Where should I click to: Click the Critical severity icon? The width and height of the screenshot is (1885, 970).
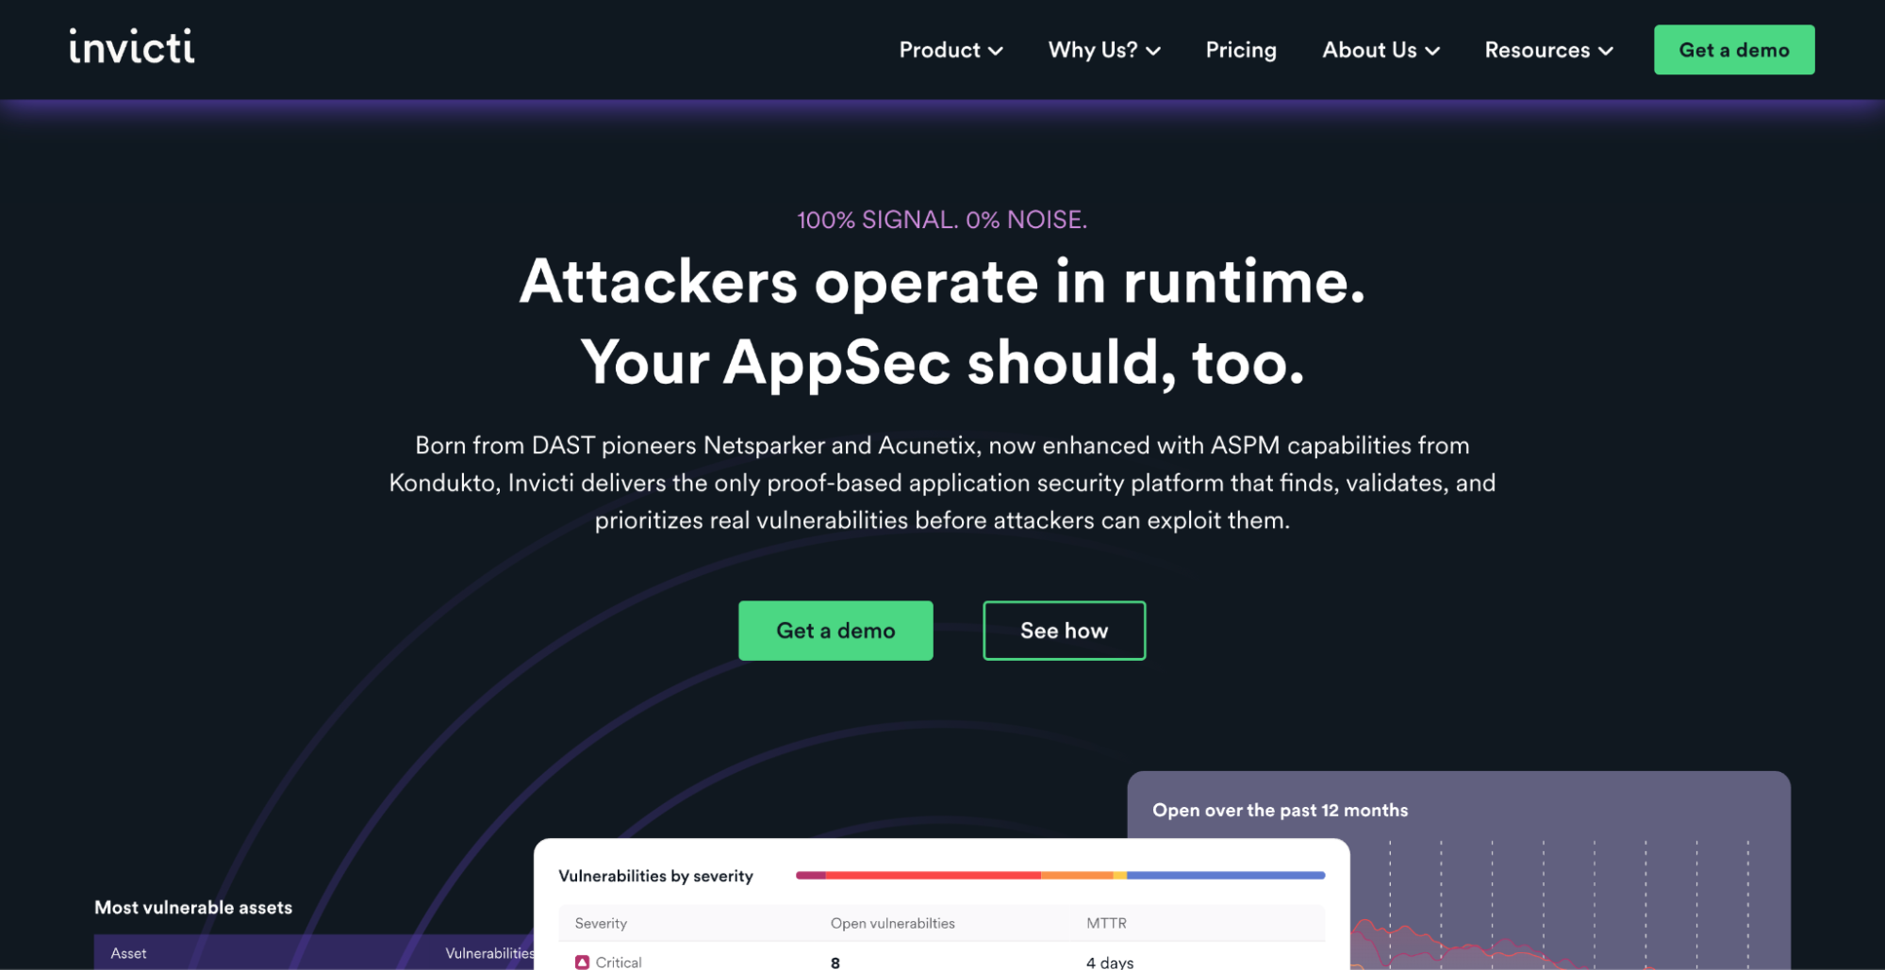(582, 962)
